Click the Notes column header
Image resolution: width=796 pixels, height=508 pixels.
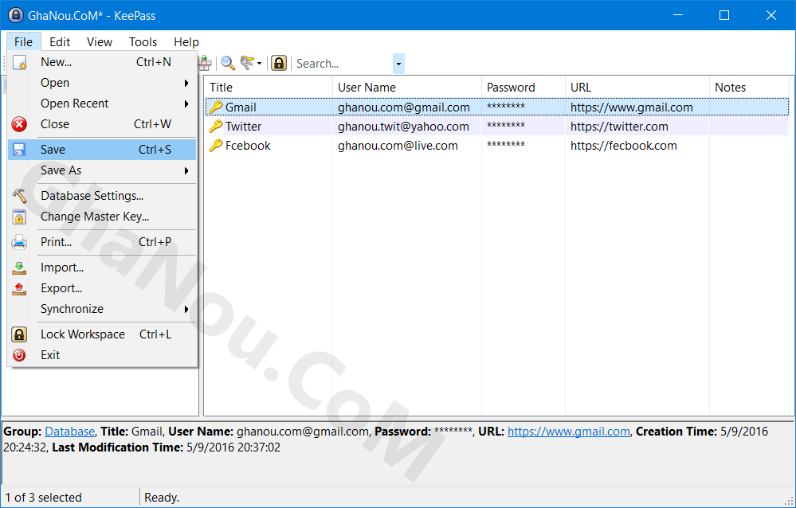749,88
